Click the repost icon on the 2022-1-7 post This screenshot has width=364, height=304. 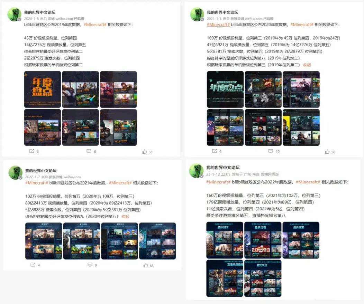coord(33,265)
